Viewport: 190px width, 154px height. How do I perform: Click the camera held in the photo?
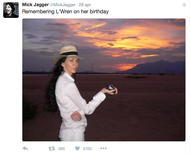click(x=111, y=89)
